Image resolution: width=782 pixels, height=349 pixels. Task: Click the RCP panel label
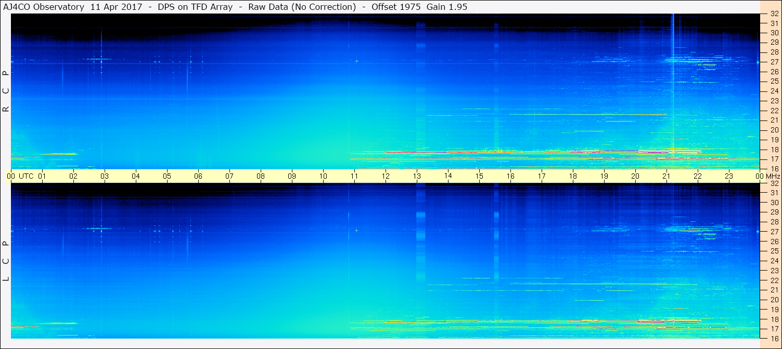coord(6,91)
